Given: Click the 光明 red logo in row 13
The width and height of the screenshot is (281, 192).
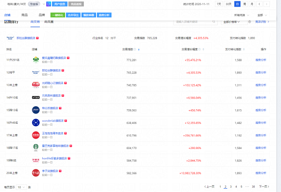Looking at the screenshot, I should tap(36, 85).
